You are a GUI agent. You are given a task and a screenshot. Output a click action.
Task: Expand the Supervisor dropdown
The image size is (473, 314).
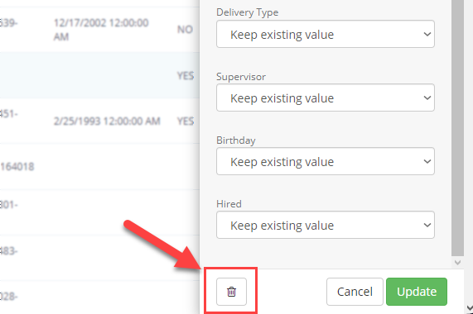click(326, 98)
